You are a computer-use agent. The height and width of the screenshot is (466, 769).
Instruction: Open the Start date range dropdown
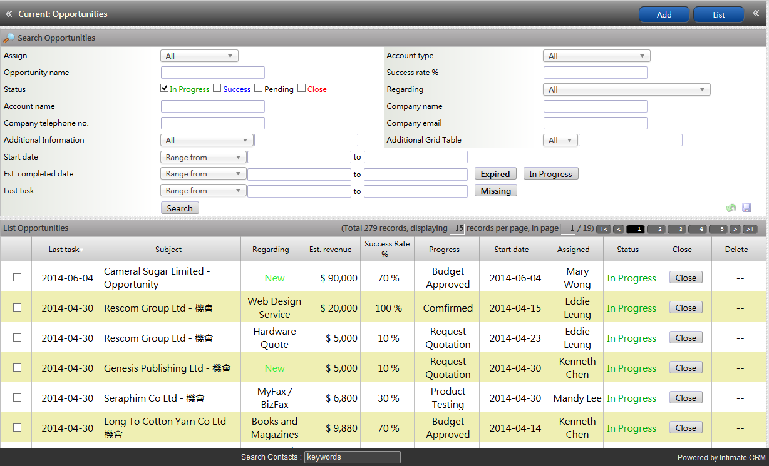pos(203,157)
